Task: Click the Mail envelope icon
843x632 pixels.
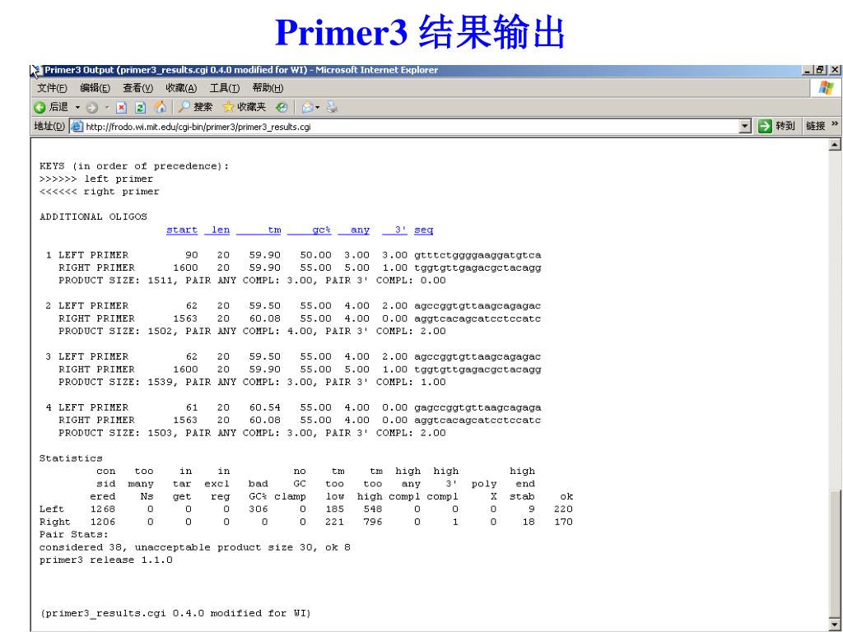Action: (x=307, y=108)
